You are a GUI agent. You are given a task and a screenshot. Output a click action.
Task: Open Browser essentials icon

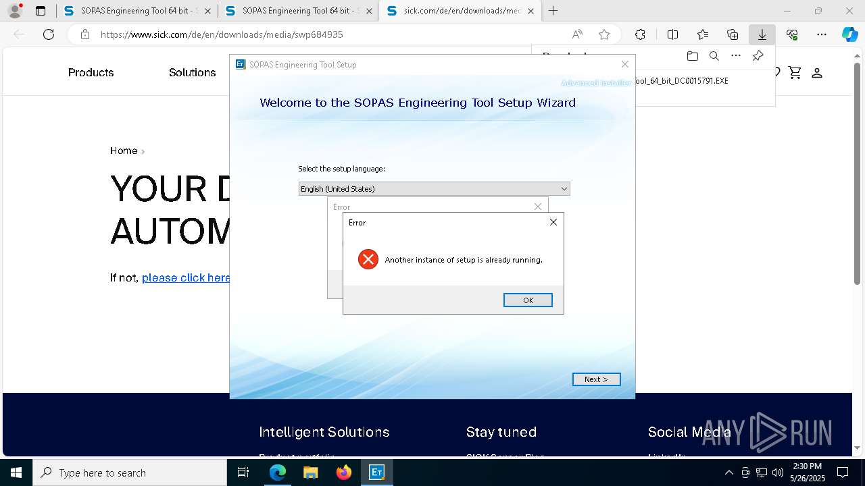792,34
